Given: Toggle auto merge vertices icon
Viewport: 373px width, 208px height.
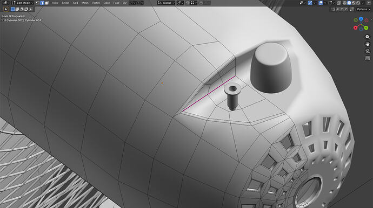Looking at the screenshot, I should [351, 9].
